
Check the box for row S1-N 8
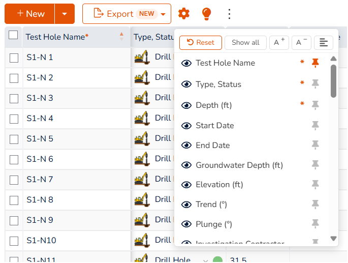14,200
